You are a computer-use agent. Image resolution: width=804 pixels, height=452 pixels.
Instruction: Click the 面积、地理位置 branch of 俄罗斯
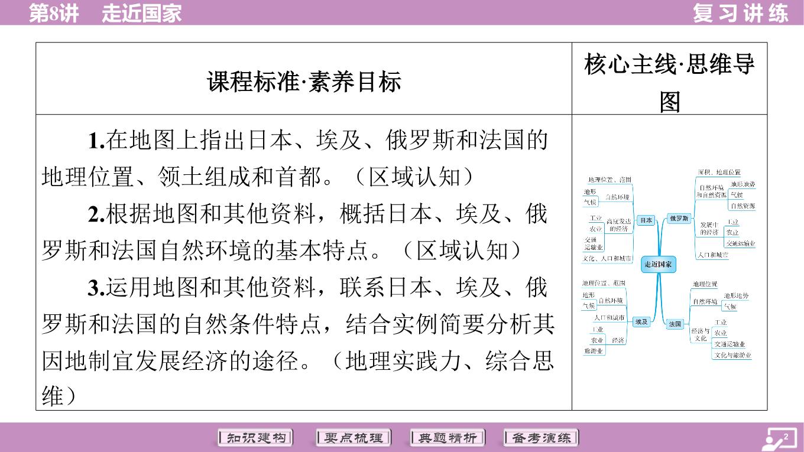pos(719,173)
